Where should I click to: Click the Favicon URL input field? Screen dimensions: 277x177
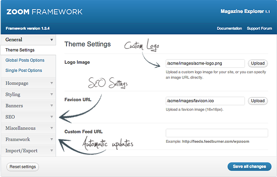click(x=205, y=101)
